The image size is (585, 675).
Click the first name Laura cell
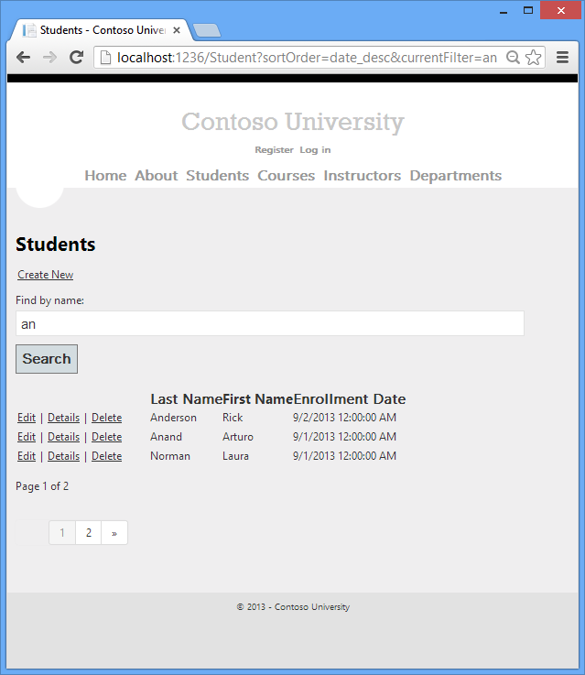tap(235, 456)
